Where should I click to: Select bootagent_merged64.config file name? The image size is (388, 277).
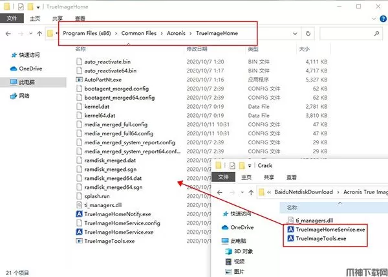coord(120,98)
